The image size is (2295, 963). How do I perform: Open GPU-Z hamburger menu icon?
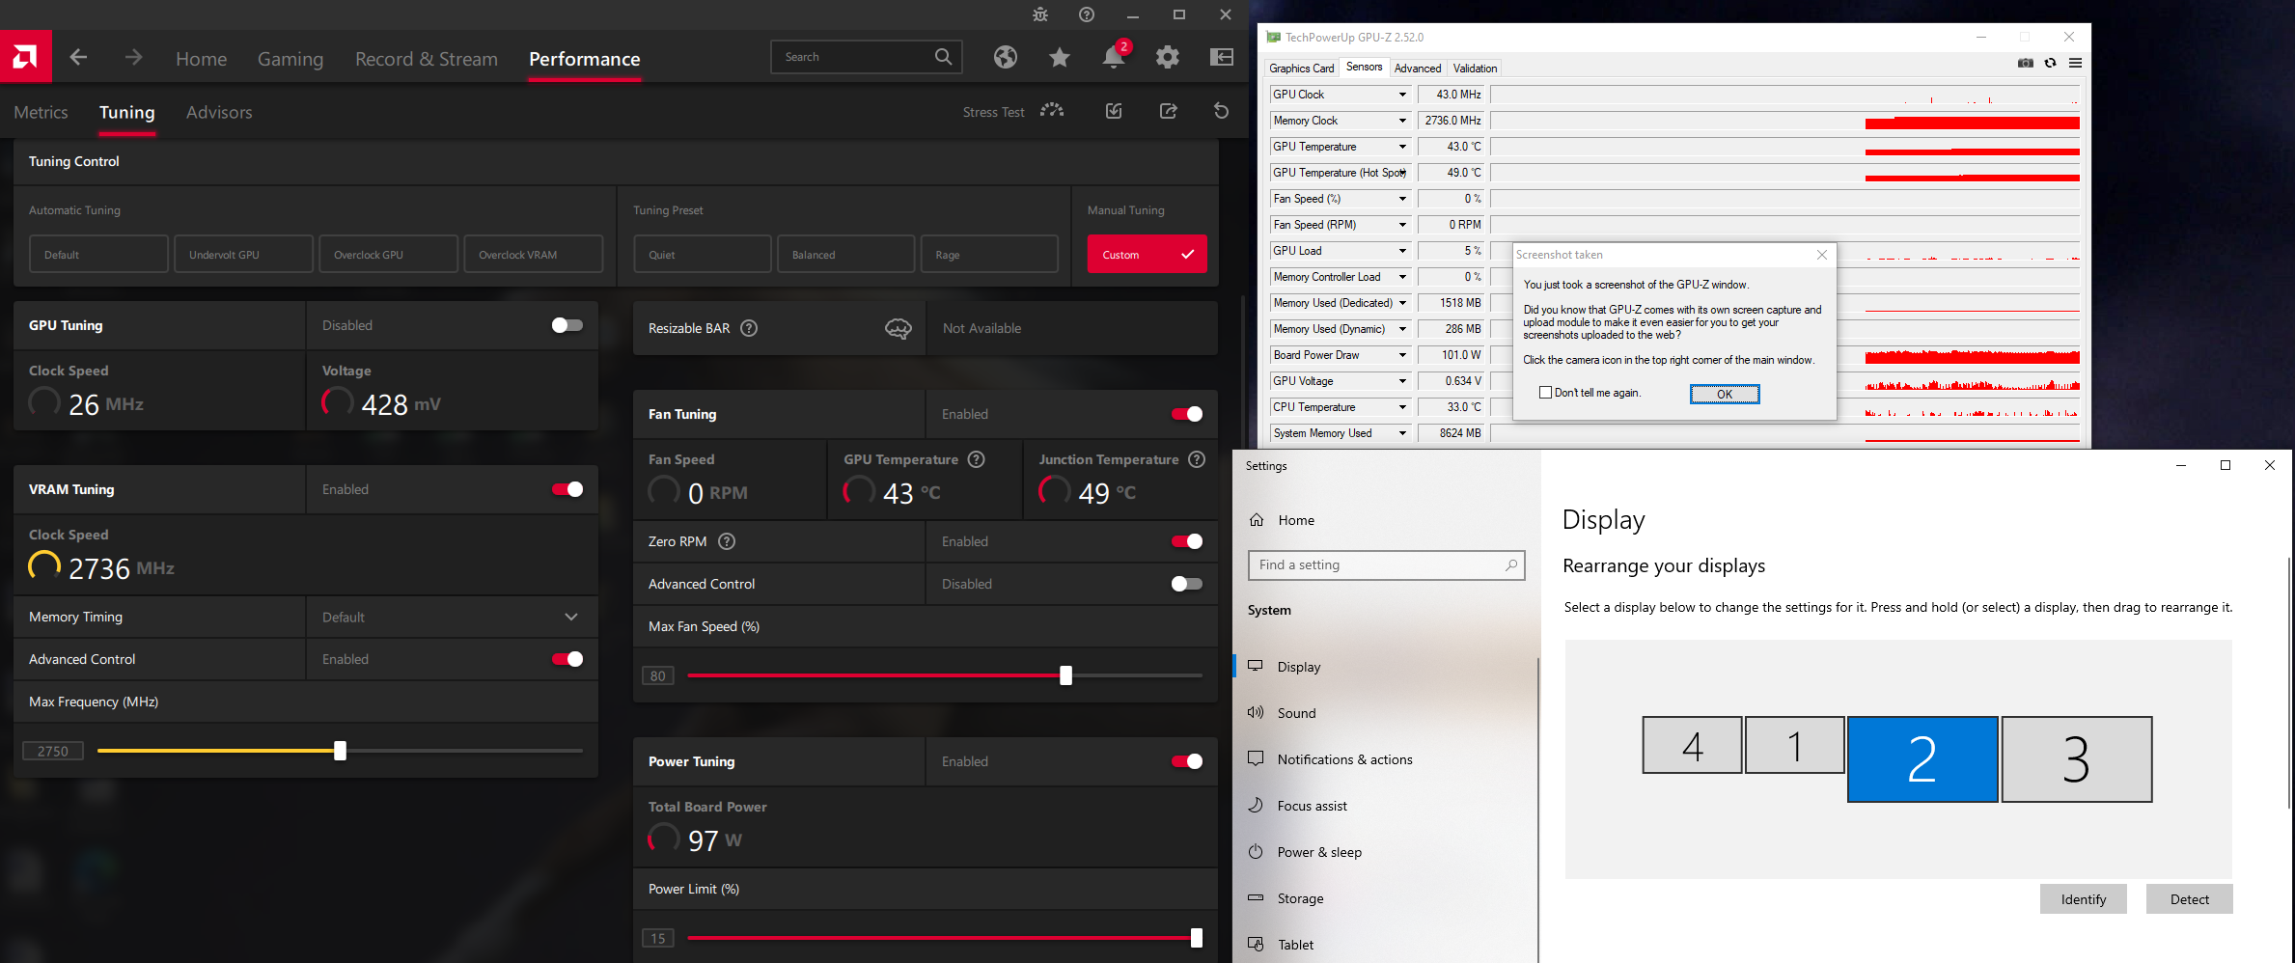[x=2075, y=63]
